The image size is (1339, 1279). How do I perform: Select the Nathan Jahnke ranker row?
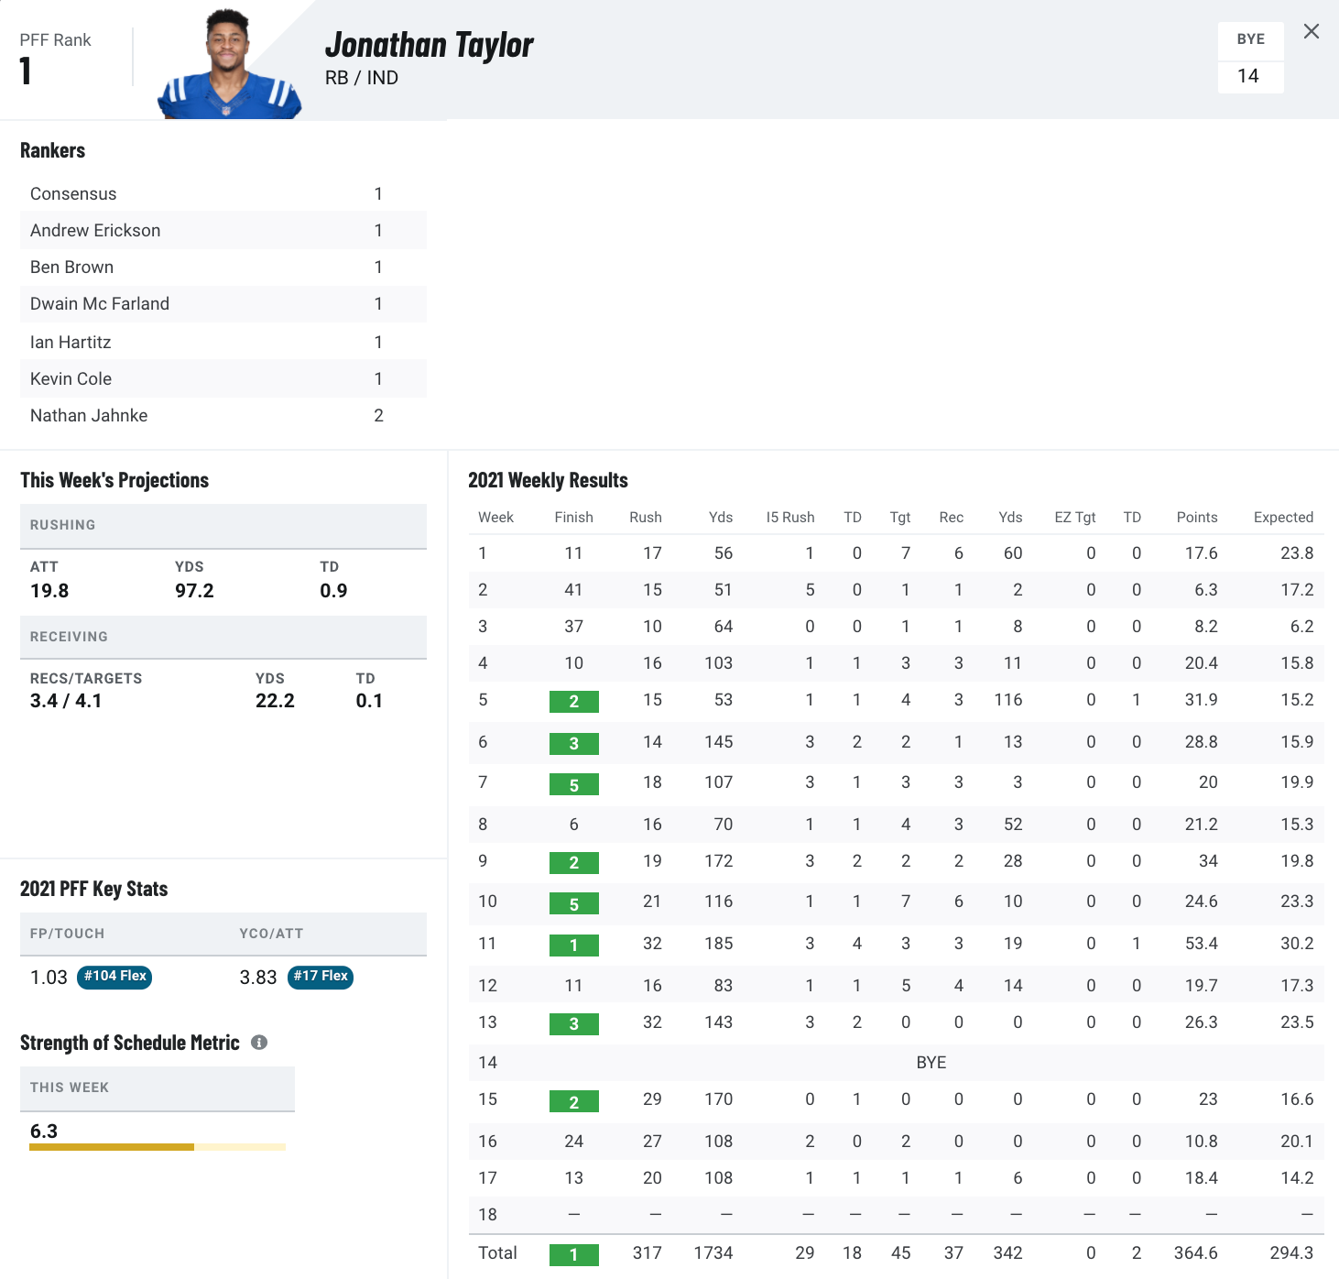[223, 415]
